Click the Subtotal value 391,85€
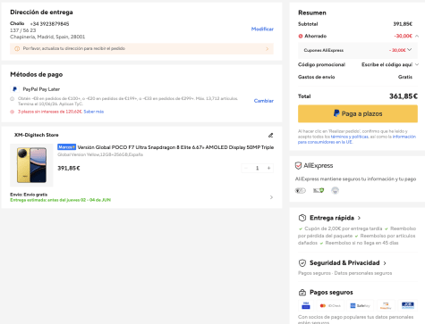Viewport: 425px width, 324px height. click(x=403, y=24)
